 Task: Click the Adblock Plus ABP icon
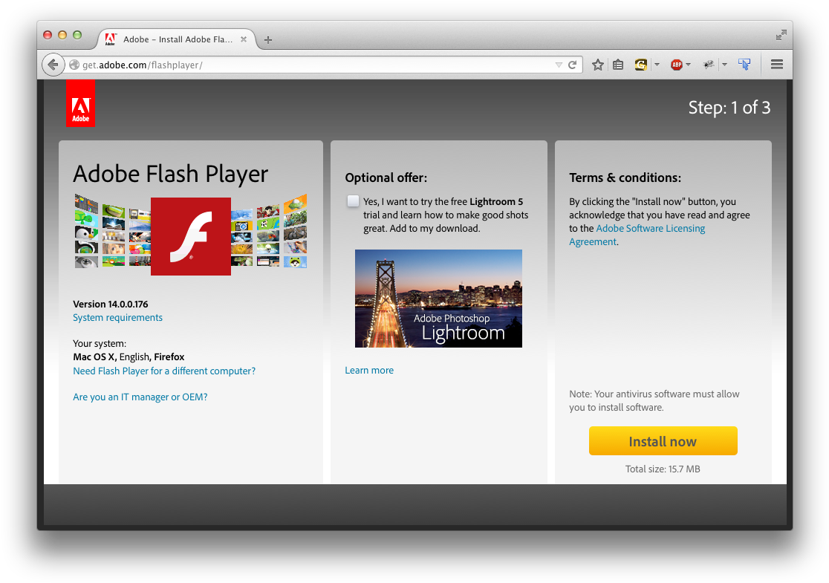[676, 65]
